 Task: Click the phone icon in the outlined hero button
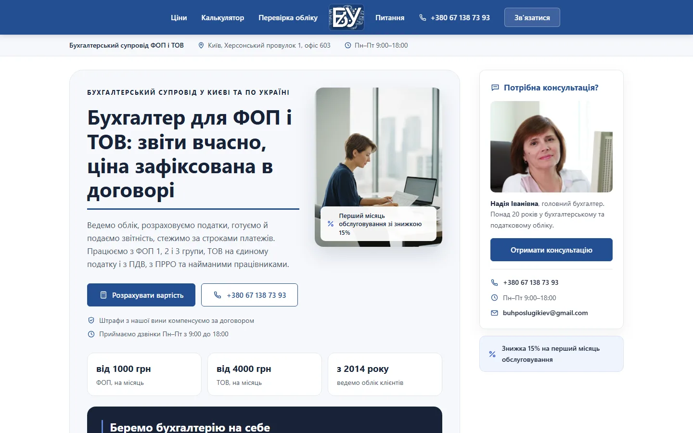(x=218, y=295)
